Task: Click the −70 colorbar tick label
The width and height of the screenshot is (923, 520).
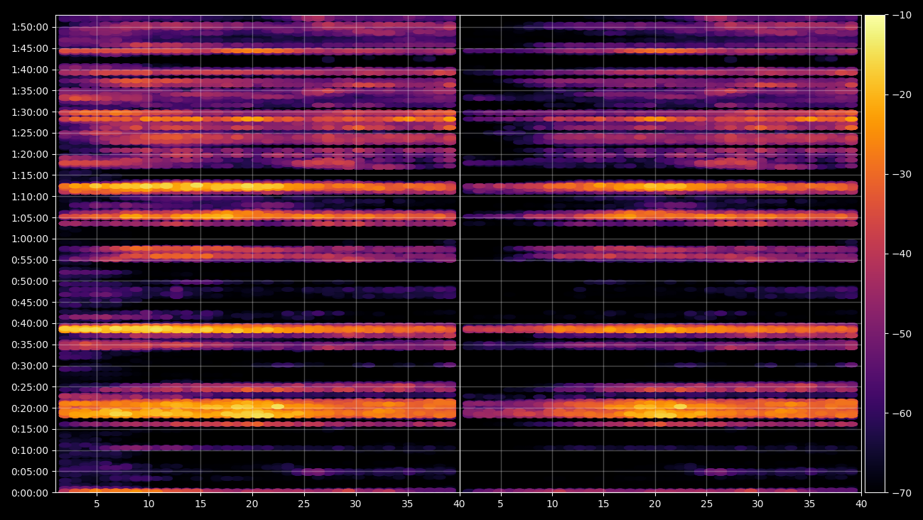Action: [902, 492]
